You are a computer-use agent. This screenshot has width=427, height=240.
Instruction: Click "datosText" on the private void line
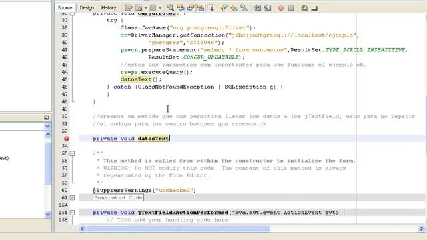153,139
